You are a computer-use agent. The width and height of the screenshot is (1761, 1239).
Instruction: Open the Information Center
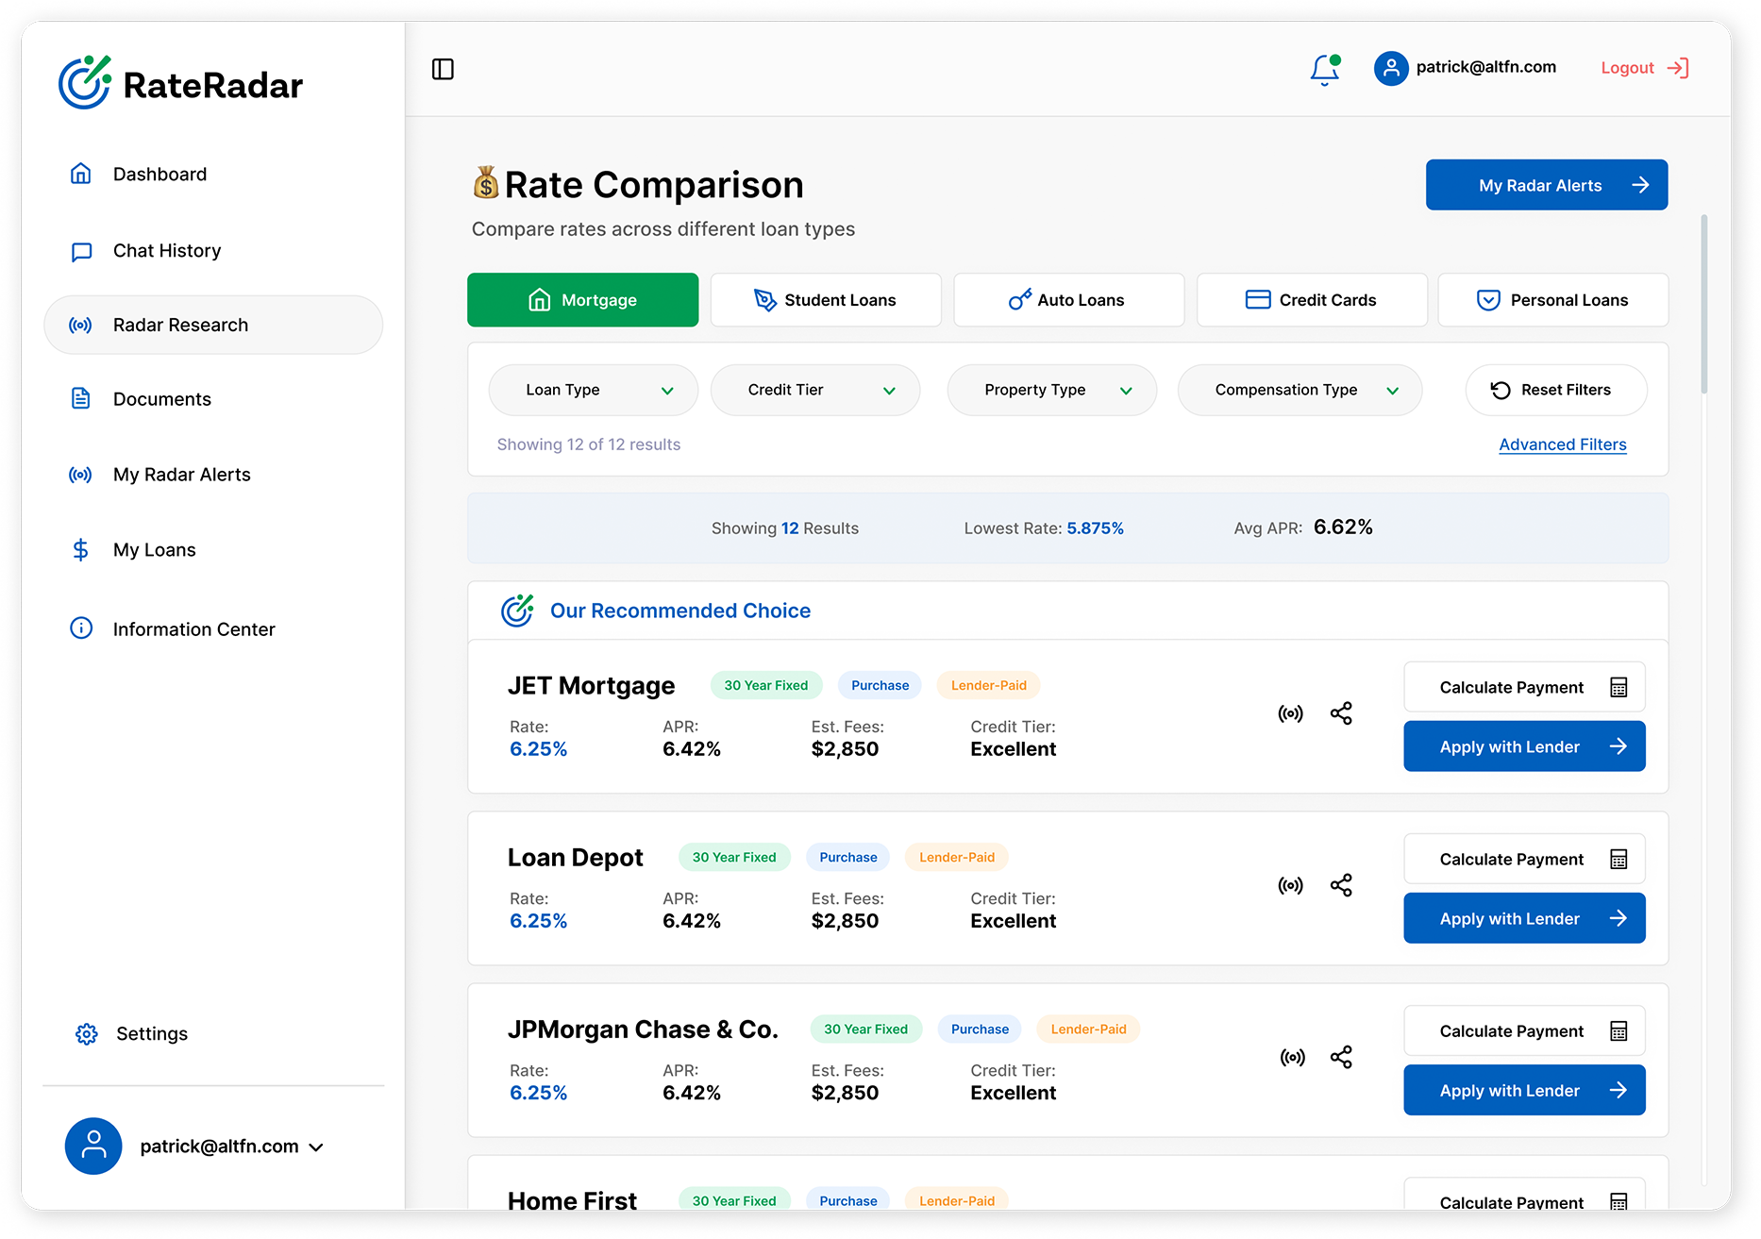point(213,629)
